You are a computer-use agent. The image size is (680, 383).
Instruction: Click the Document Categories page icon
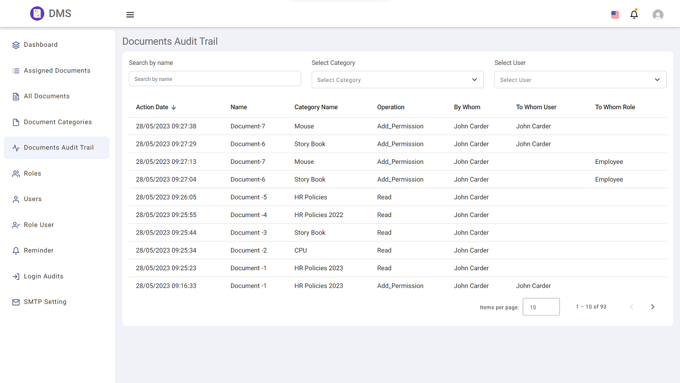pos(15,122)
